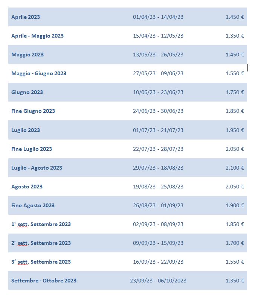Viewport: 255px width, 299px height.
Task: Select the Settembre - Ottobre 2023 label
Action: pos(44,281)
